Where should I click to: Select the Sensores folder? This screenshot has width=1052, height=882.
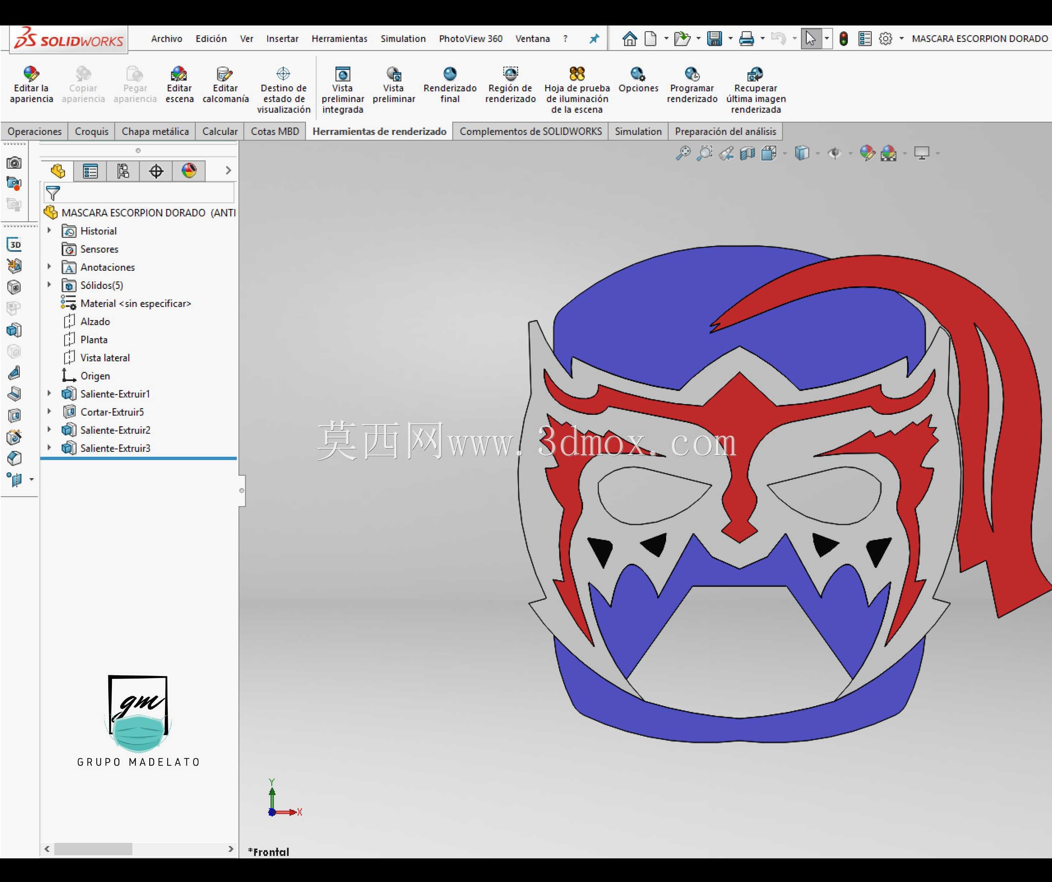99,249
